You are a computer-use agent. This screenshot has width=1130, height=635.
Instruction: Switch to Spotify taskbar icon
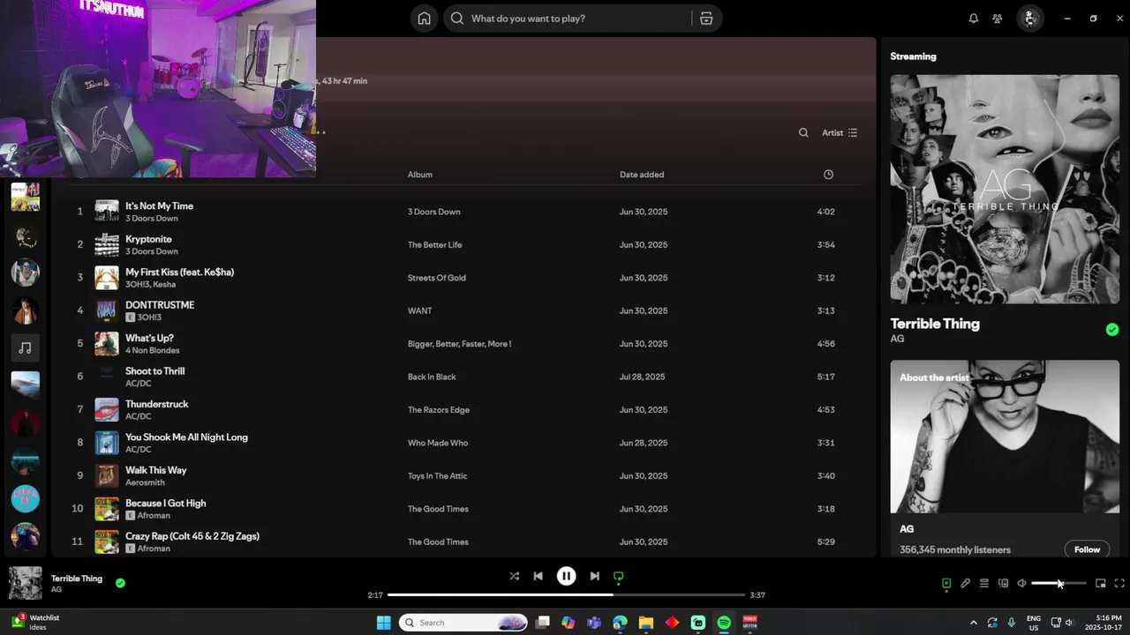(x=724, y=623)
